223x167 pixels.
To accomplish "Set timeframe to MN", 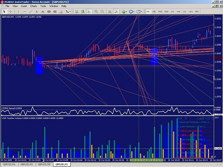I will 197,12.
